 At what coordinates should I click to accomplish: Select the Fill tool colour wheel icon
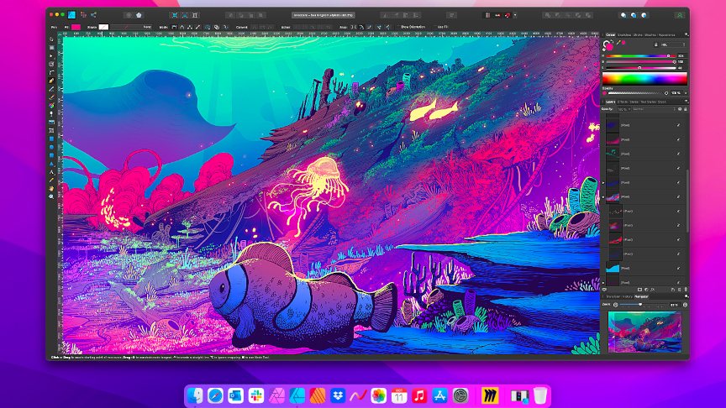(x=51, y=106)
